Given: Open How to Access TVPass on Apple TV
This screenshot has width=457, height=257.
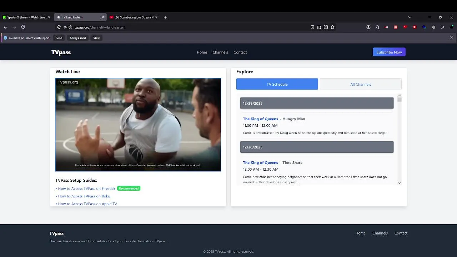Looking at the screenshot, I should (x=87, y=204).
